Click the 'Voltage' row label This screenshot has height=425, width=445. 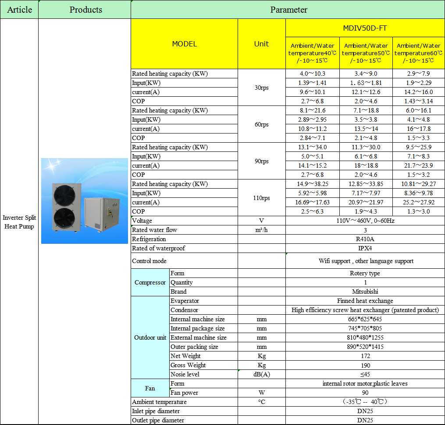click(185, 221)
